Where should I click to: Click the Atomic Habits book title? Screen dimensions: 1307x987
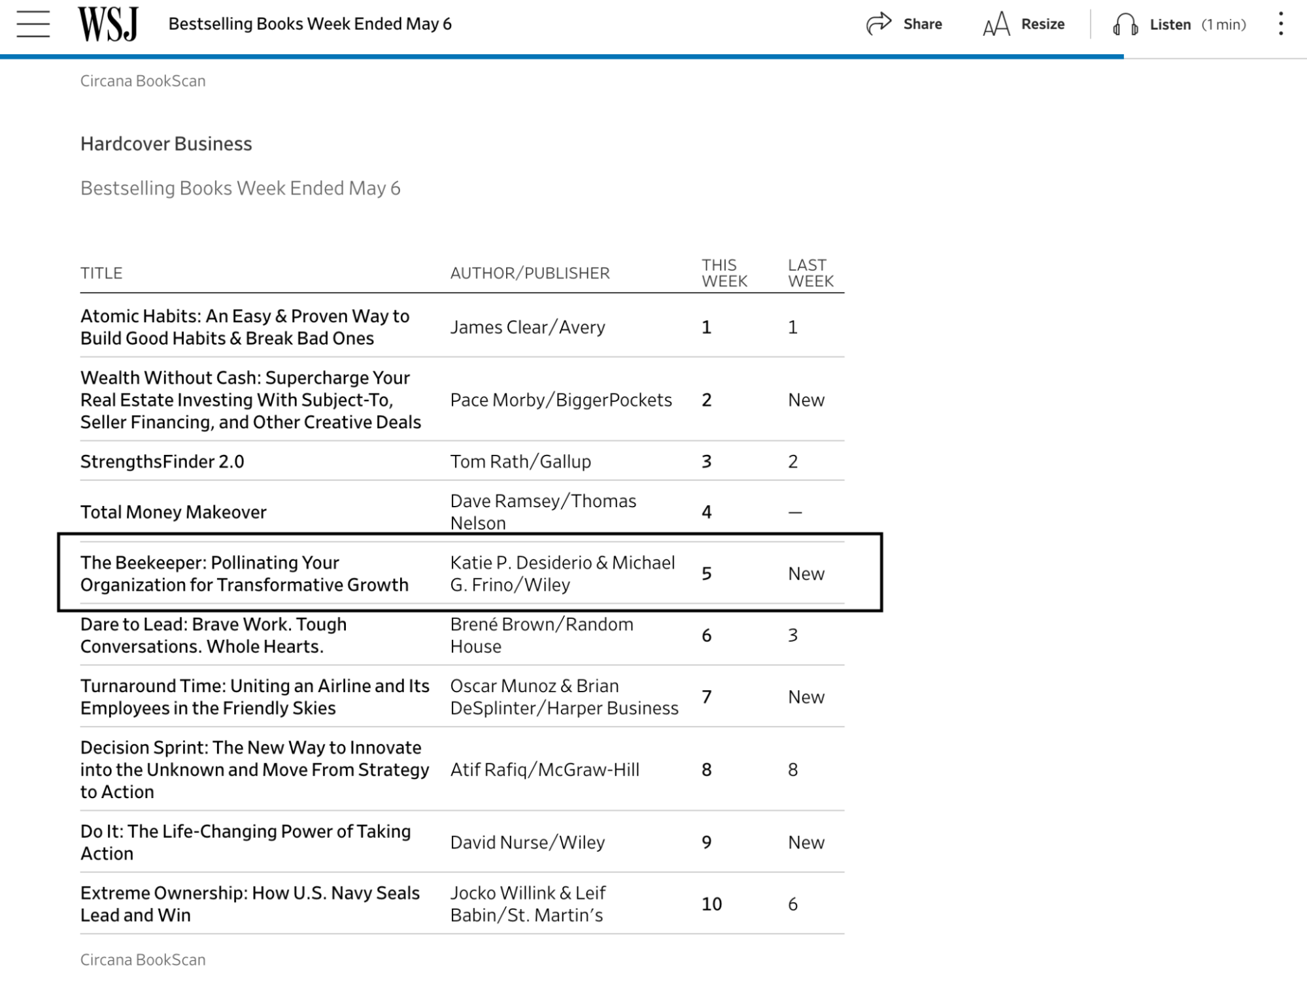click(x=245, y=327)
